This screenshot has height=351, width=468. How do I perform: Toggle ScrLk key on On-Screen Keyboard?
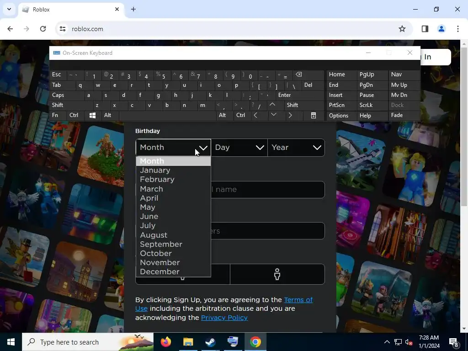coord(372,105)
